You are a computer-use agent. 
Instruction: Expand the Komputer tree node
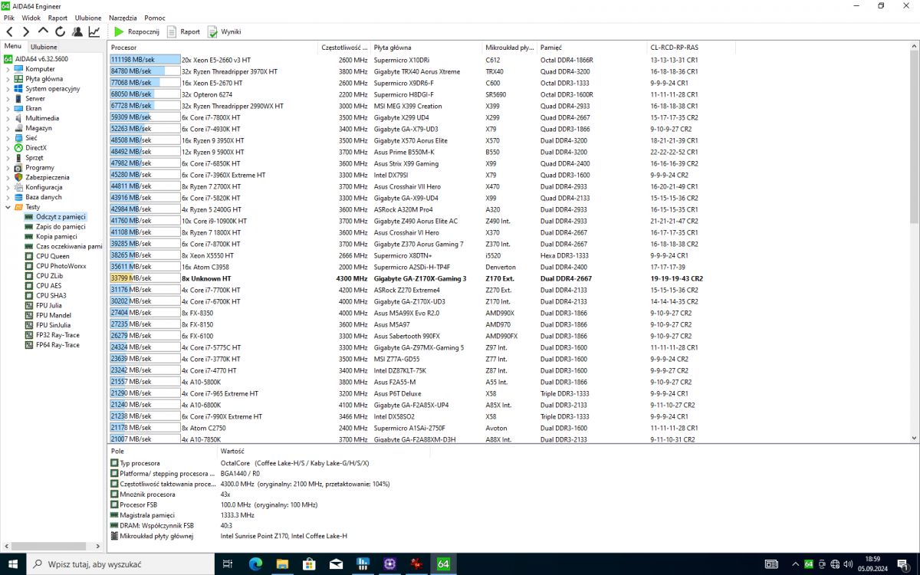click(8, 69)
